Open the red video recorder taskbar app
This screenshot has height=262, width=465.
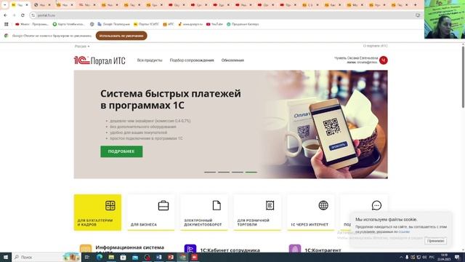click(195, 257)
